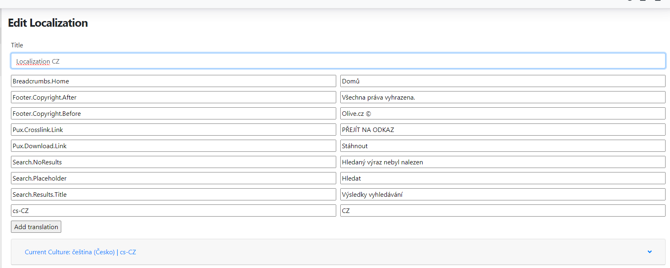Click the Footer.Copyright.After key field
The image size is (670, 268).
tap(173, 97)
